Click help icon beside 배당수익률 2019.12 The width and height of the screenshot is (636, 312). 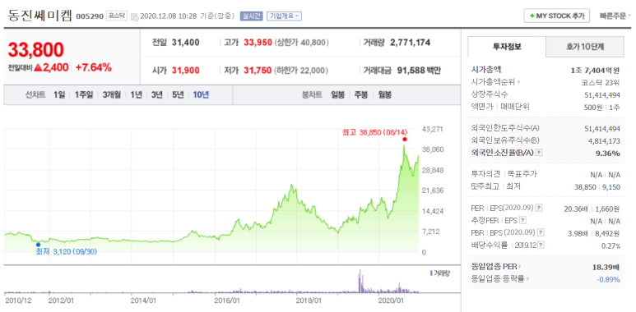(x=541, y=245)
